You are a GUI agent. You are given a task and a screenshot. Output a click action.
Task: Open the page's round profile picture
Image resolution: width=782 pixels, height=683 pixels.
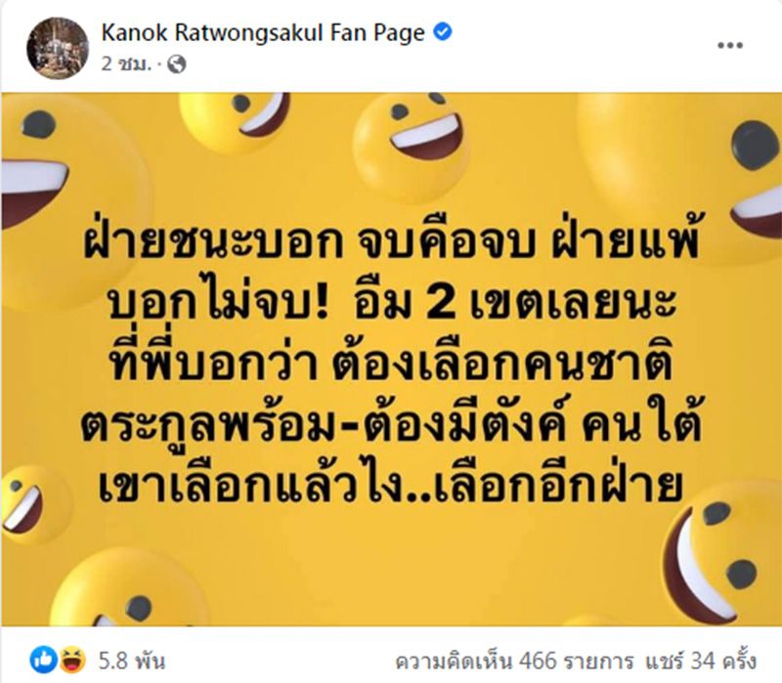(58, 48)
